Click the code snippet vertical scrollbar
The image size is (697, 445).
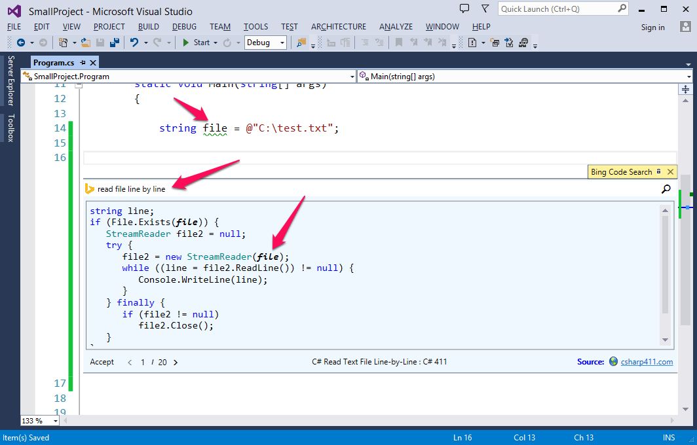click(x=665, y=274)
